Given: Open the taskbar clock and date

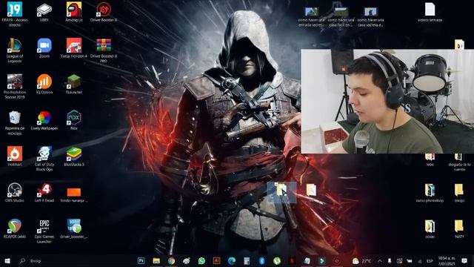Looking at the screenshot, I should click(447, 260).
